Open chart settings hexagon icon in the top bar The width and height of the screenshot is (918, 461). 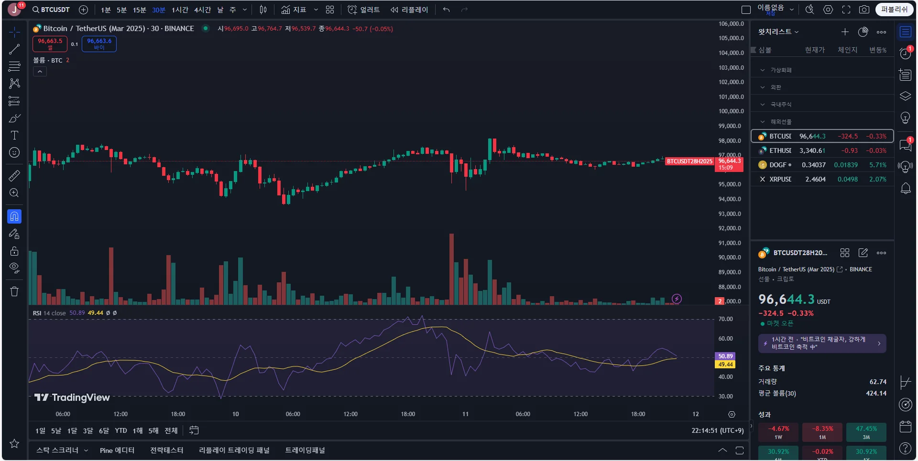point(828,10)
